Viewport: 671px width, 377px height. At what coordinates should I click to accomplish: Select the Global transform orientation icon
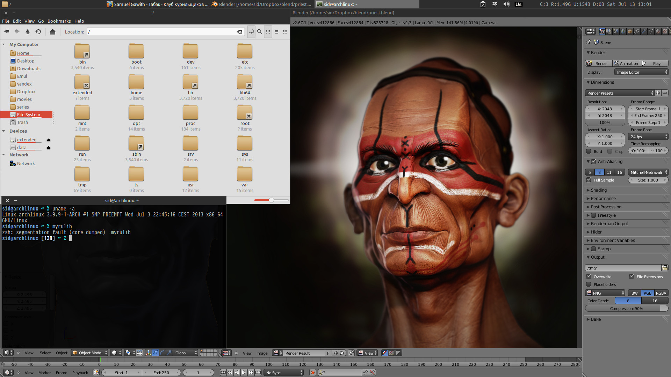182,353
